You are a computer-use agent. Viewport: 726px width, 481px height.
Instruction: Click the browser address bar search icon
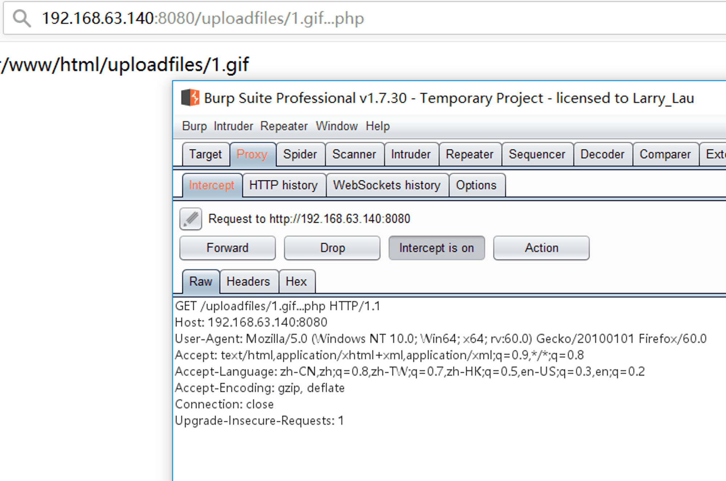pos(22,18)
